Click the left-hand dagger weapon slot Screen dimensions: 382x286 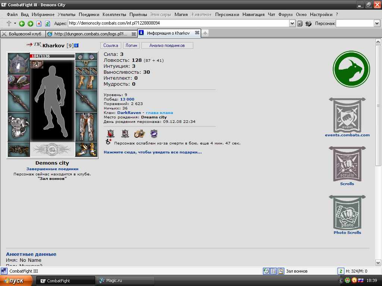pos(19,101)
